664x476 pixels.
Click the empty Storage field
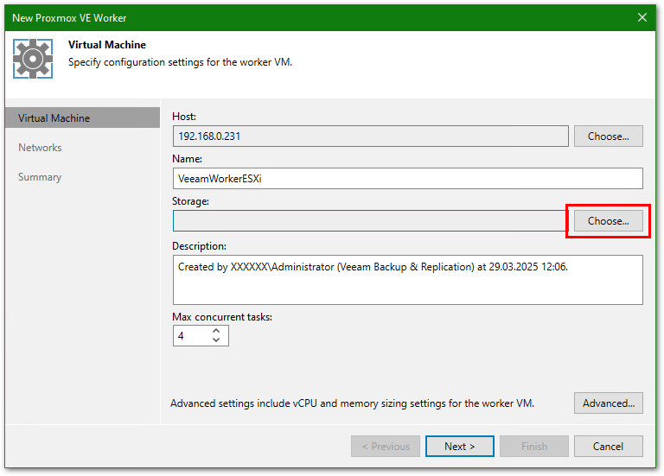coord(370,221)
